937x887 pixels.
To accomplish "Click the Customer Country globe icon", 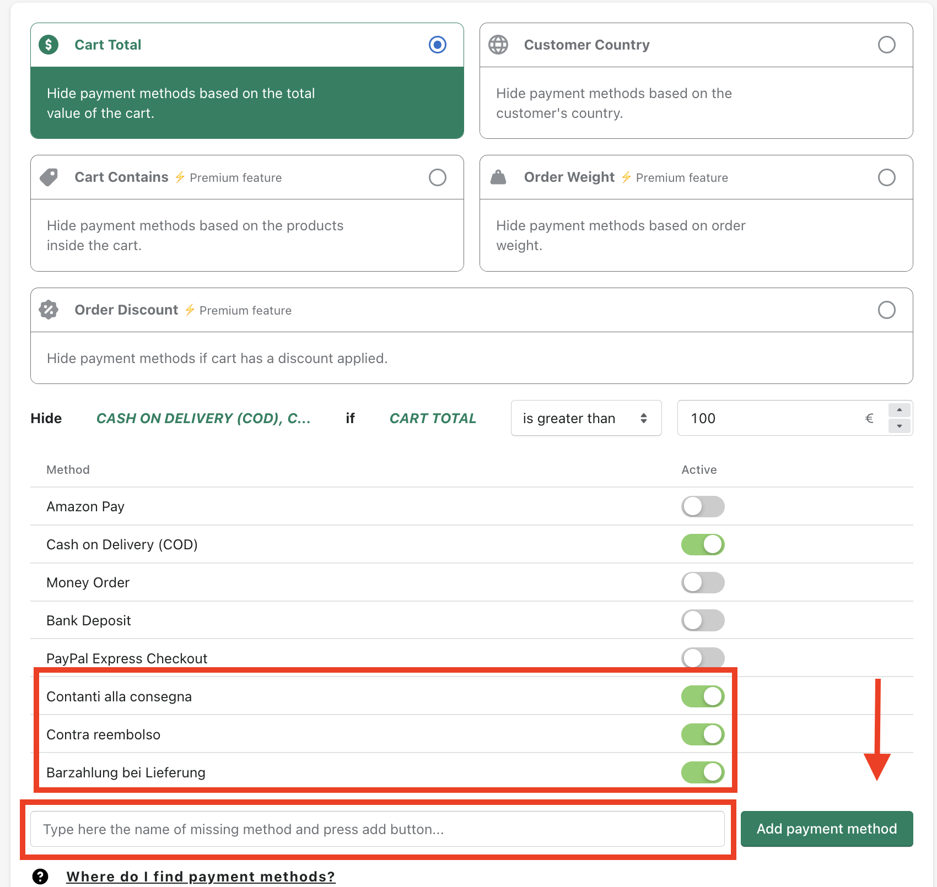I will click(x=498, y=45).
